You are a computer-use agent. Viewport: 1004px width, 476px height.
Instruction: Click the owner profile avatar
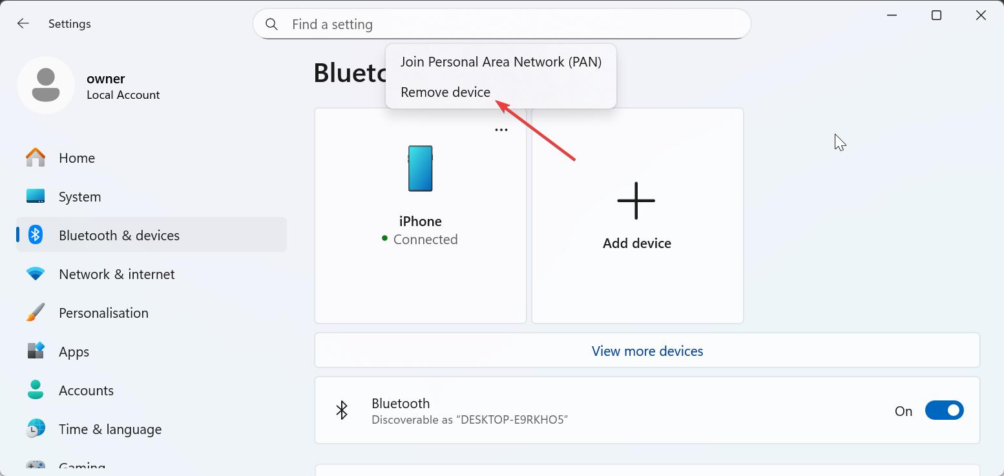[x=46, y=85]
